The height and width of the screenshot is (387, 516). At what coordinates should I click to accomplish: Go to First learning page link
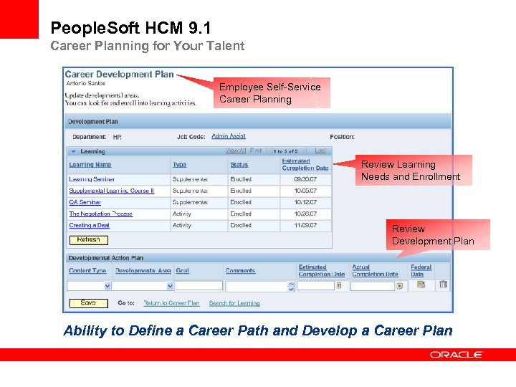pos(256,150)
